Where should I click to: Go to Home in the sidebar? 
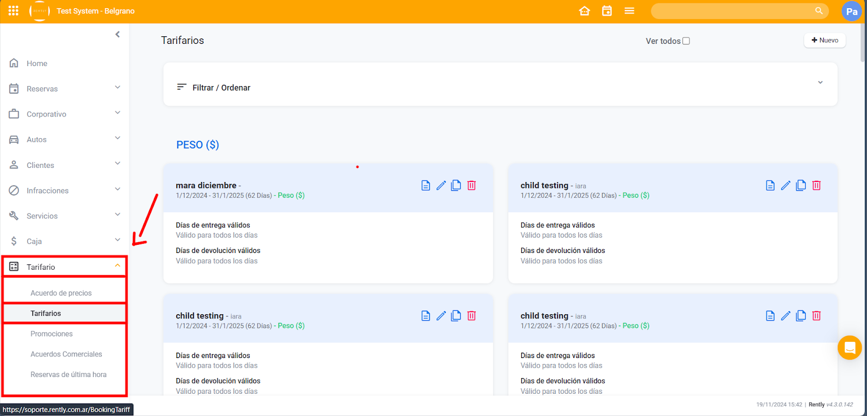click(x=37, y=63)
